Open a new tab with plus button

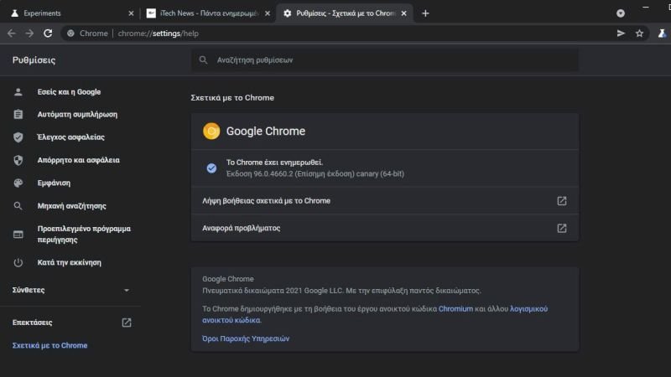pos(425,13)
